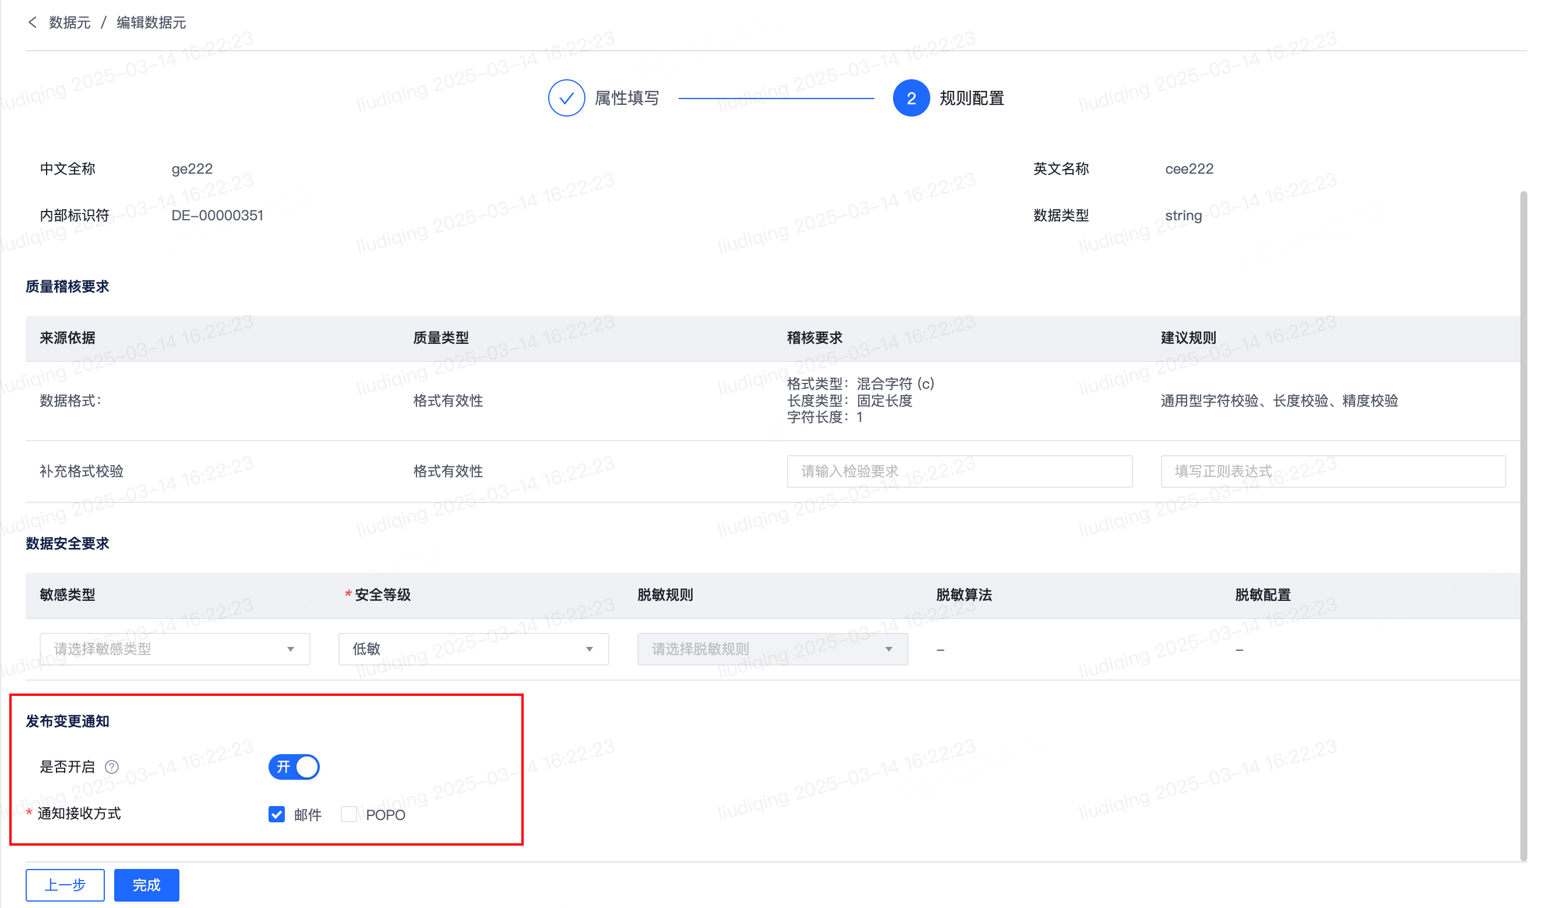Viewport: 1546px width, 908px height.
Task: Click the 来源依据 column header
Action: [x=68, y=337]
